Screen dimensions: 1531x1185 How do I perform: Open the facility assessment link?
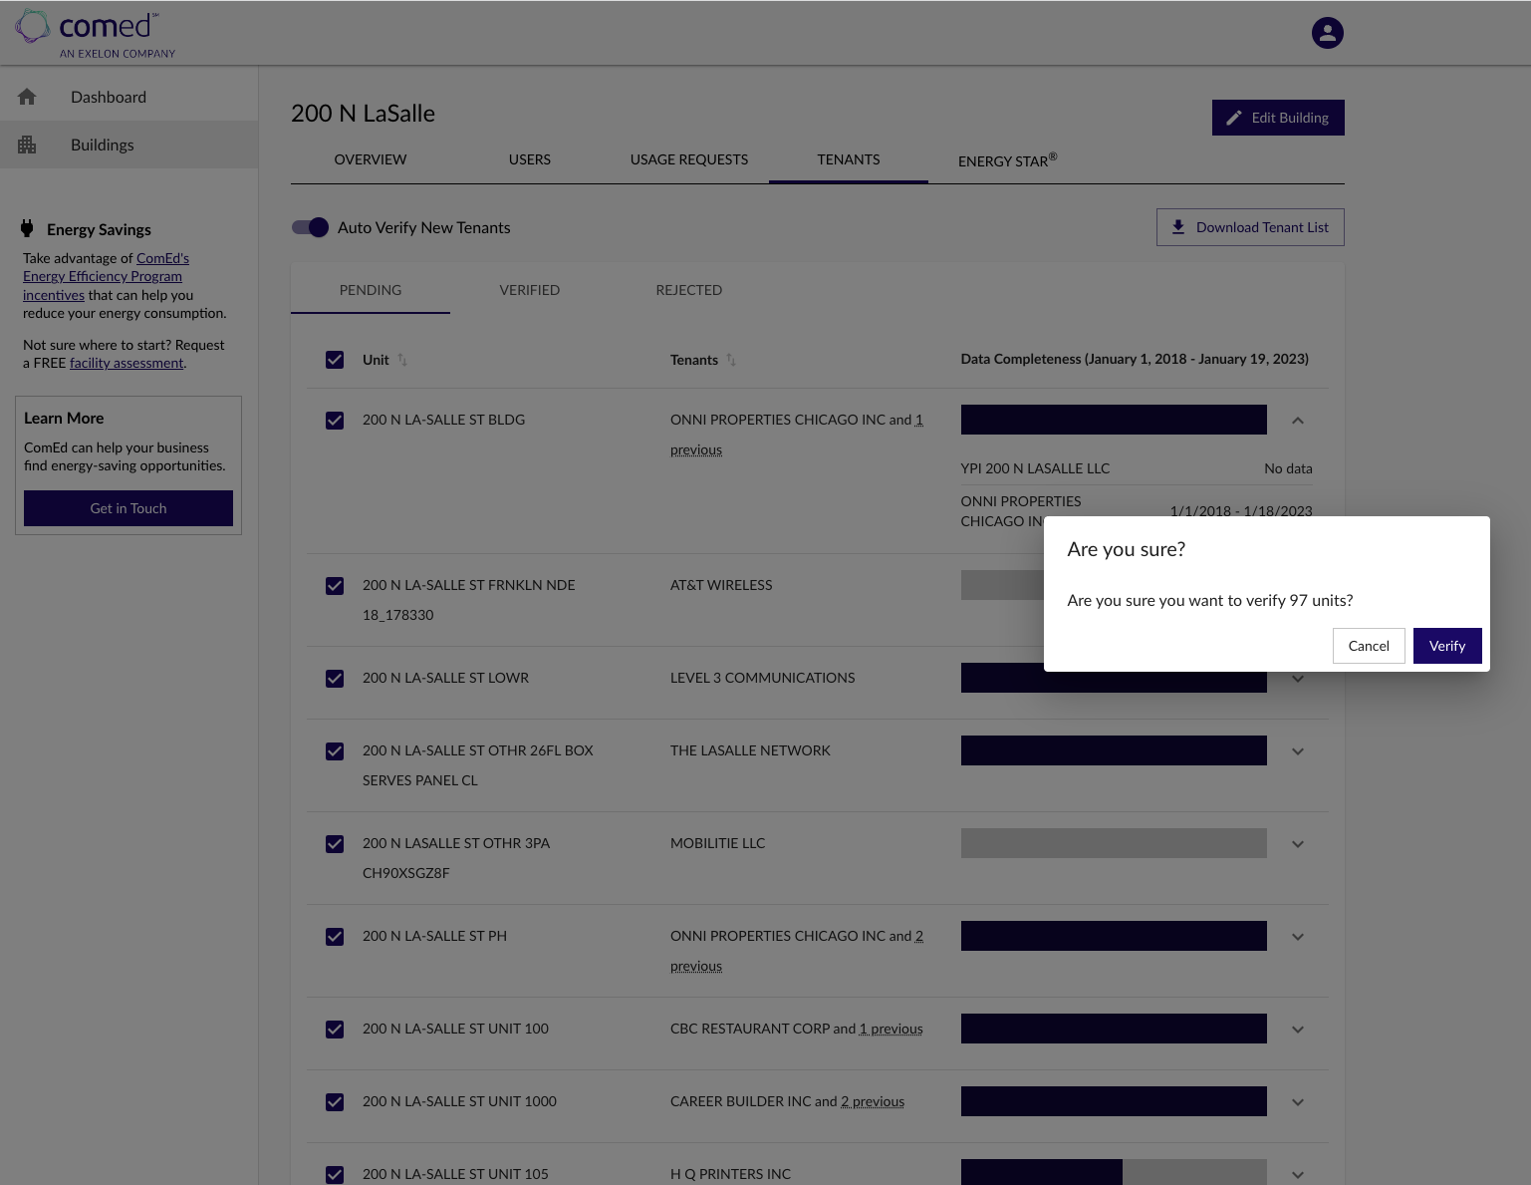click(x=127, y=363)
